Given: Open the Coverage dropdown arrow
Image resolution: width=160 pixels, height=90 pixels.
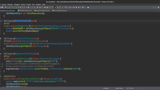Looking at the screenshot, I should pyautogui.click(x=26, y=7).
